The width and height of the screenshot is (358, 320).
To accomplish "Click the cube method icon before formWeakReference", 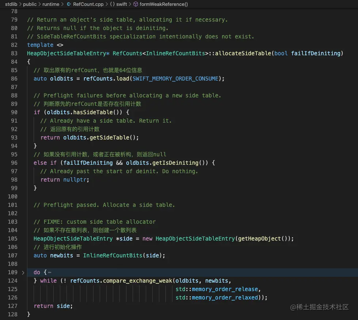I will click(x=136, y=4).
